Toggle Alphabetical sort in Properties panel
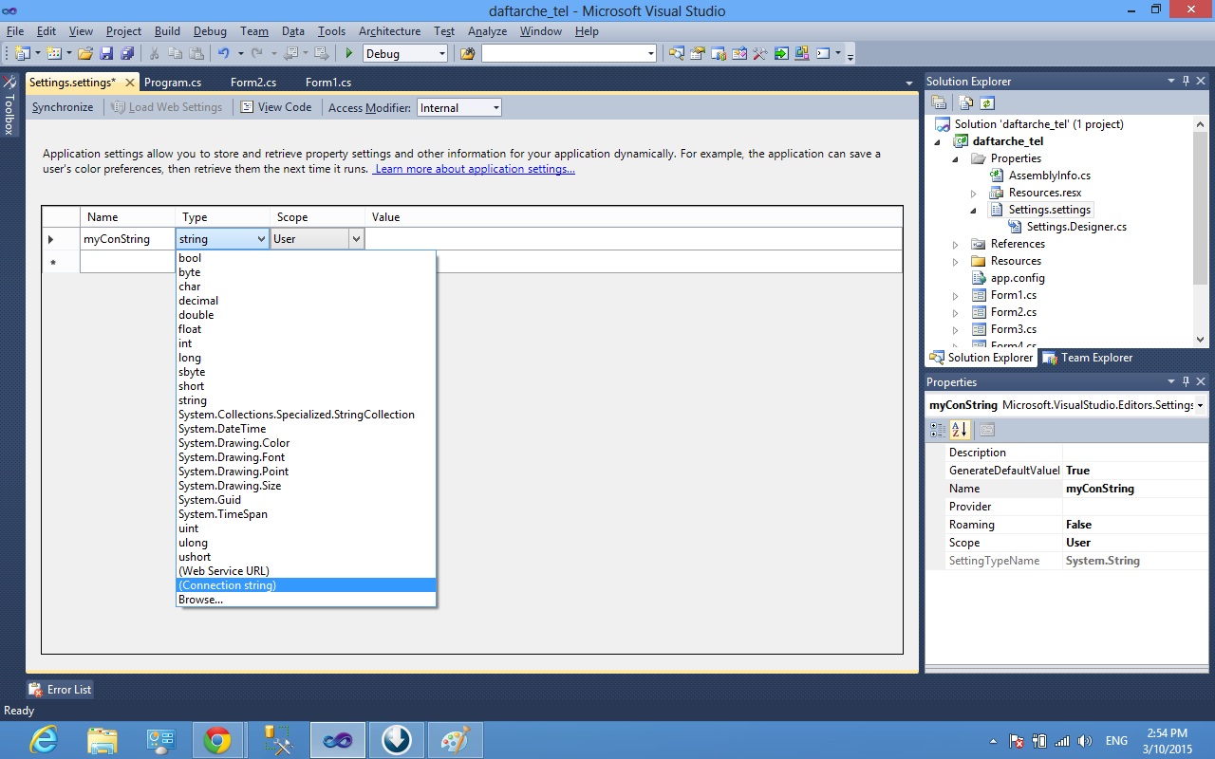Screen dimensions: 1215x759 (960, 430)
